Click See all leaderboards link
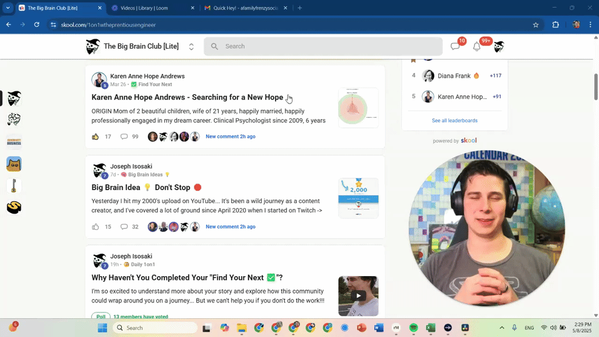This screenshot has width=599, height=337. click(455, 121)
